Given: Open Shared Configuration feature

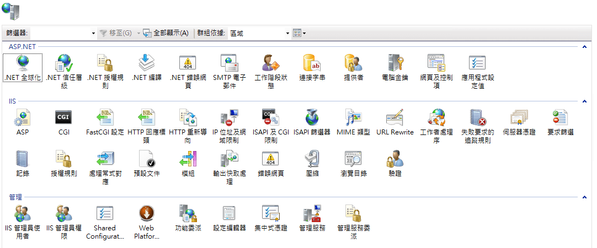Looking at the screenshot, I should tap(105, 222).
